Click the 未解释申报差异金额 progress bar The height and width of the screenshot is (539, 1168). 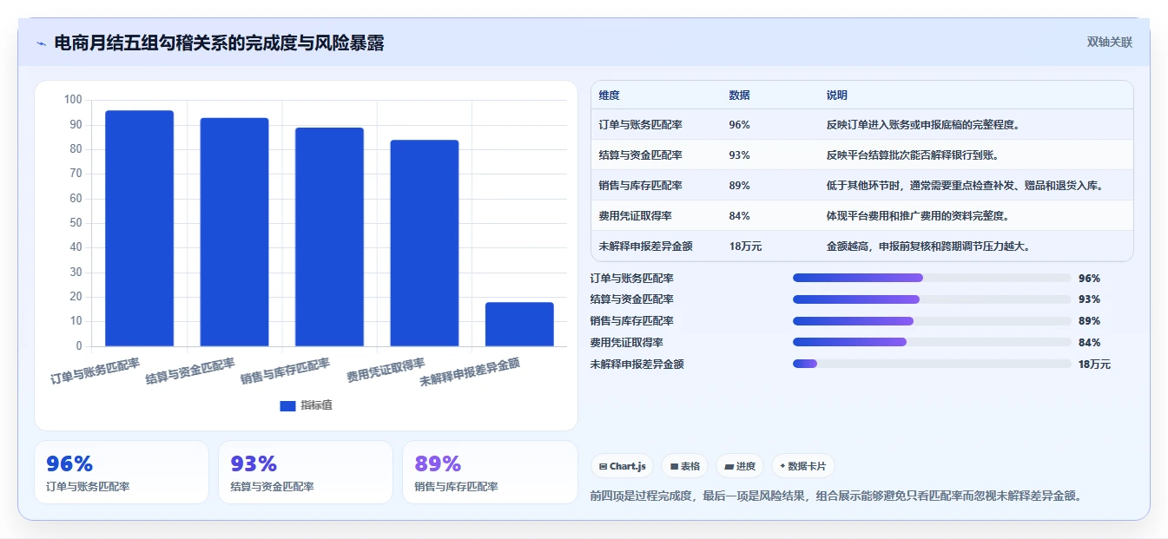click(932, 365)
